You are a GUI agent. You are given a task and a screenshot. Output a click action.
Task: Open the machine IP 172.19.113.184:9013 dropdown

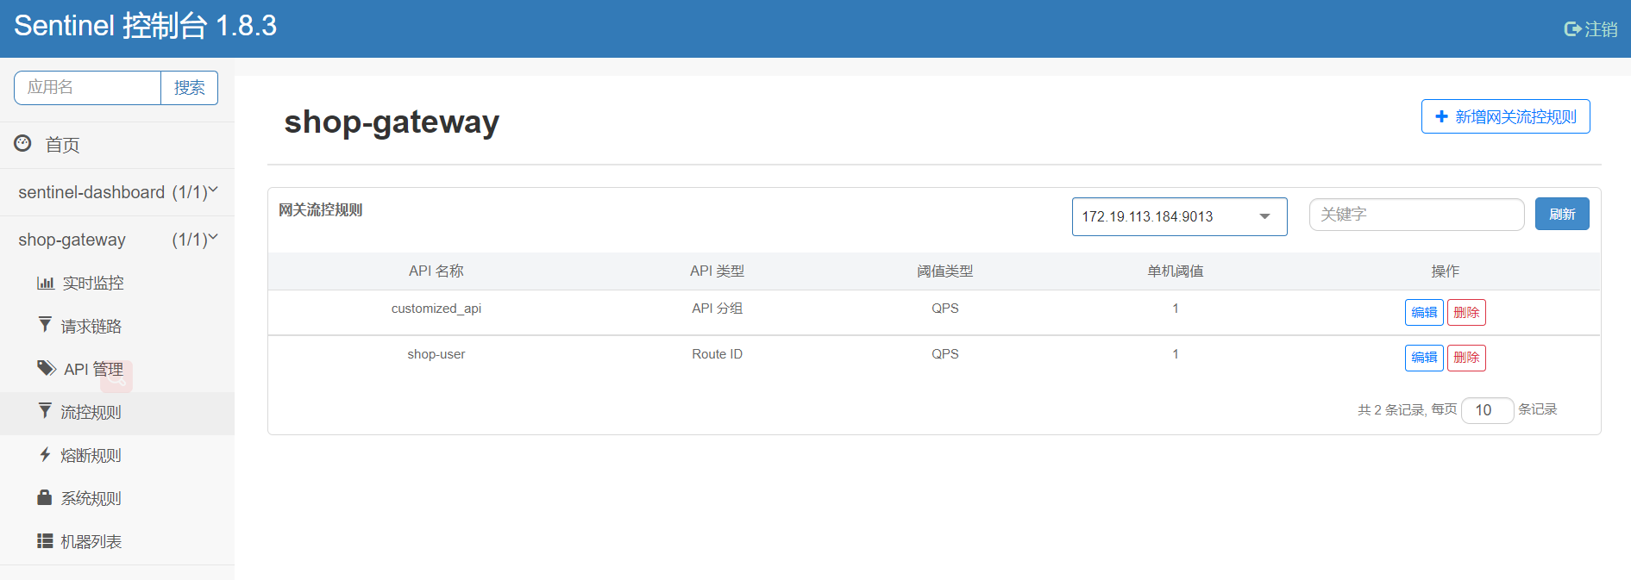point(1179,216)
